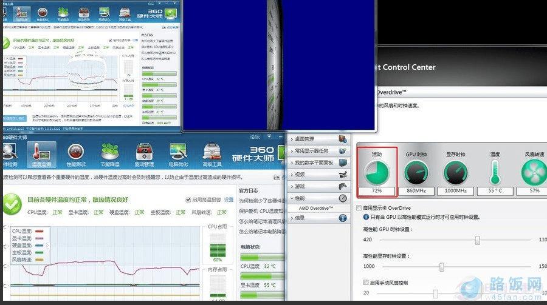
Task: Click the 55 °C temperature value field
Action: point(495,191)
